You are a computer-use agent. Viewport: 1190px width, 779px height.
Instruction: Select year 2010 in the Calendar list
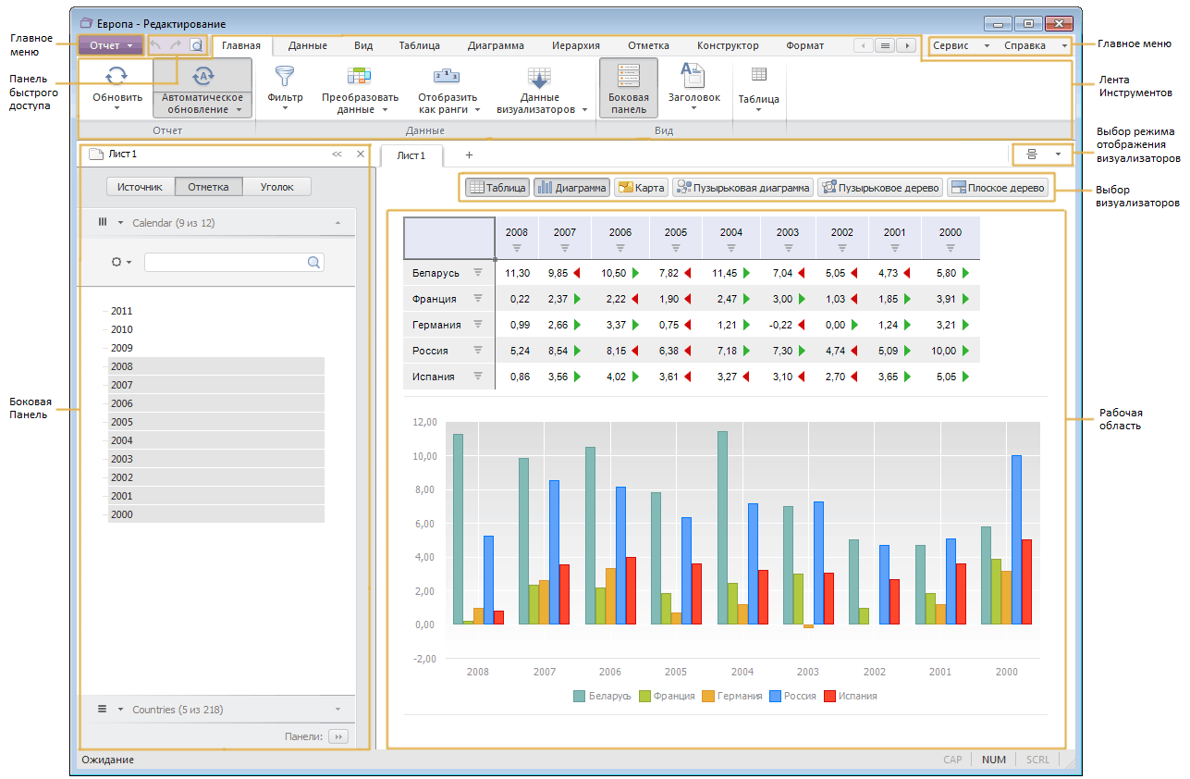coord(121,329)
